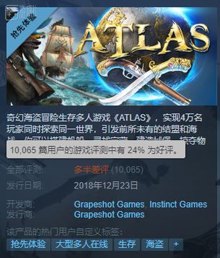220x258 pixels.
Task: Select the 大型多人在线 tag
Action: 82,244
